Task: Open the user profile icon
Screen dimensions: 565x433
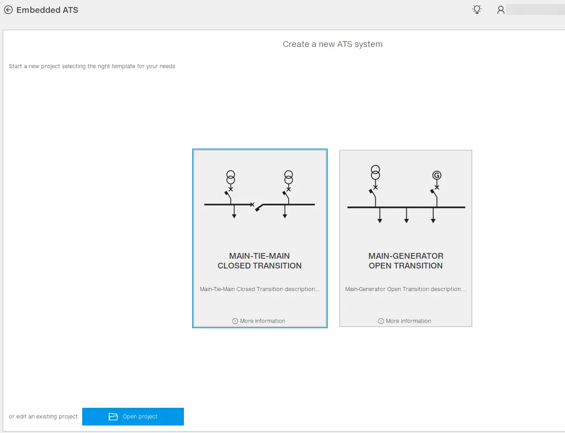Action: tap(500, 10)
